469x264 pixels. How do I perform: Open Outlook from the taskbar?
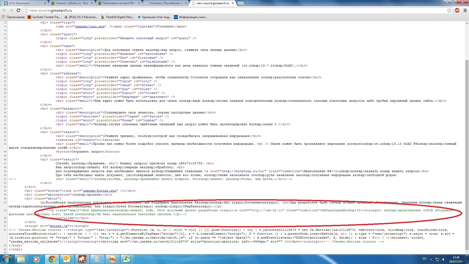pyautogui.click(x=67, y=259)
